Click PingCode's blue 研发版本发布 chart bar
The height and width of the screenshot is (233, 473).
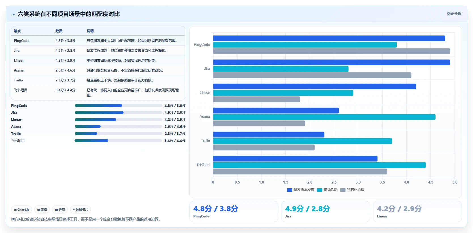point(329,38)
